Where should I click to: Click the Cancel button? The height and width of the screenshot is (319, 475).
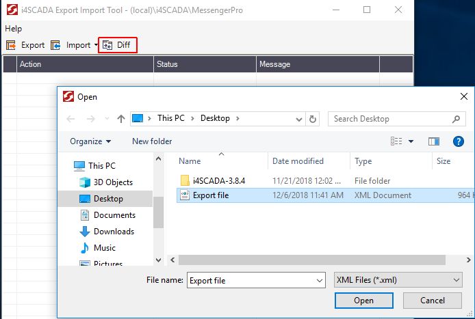pos(433,301)
